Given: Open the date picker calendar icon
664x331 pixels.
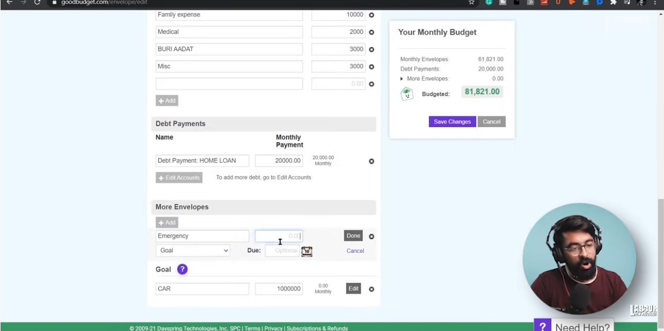Looking at the screenshot, I should point(307,251).
